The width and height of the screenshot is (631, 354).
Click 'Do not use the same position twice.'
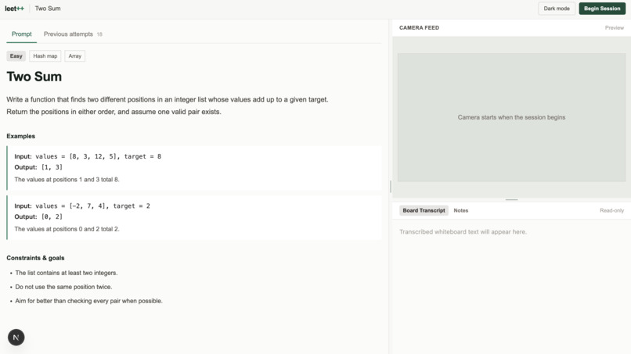pos(63,287)
